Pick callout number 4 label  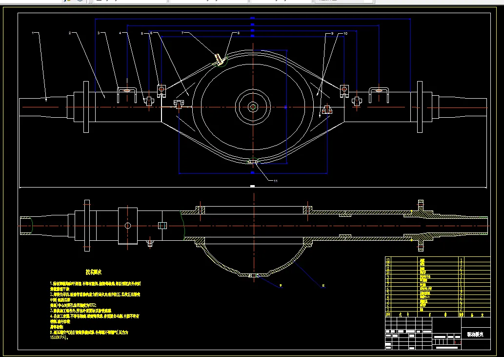point(120,33)
